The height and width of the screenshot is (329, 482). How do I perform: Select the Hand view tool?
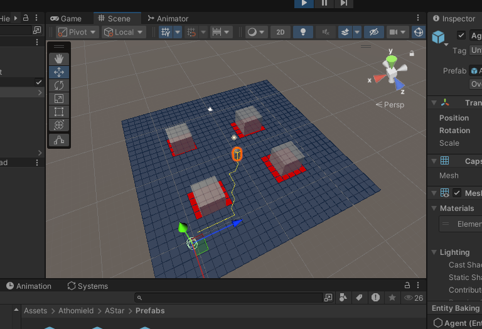(59, 59)
